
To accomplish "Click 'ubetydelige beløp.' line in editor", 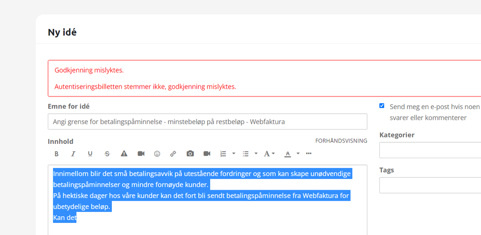I will [81, 207].
